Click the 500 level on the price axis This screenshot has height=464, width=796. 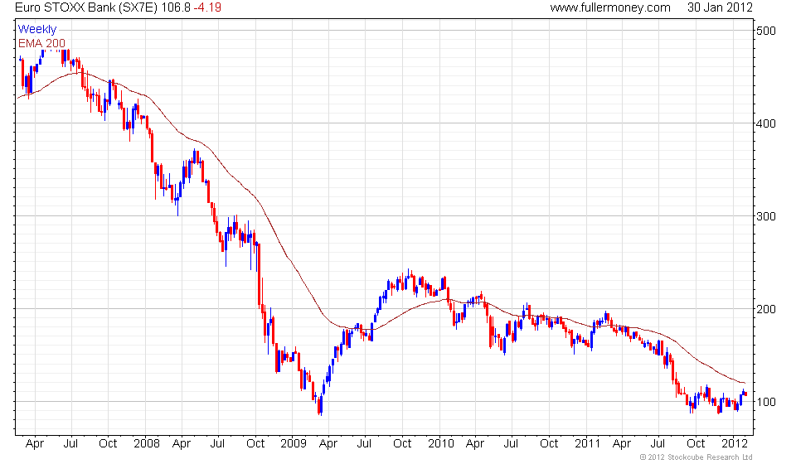(766, 31)
